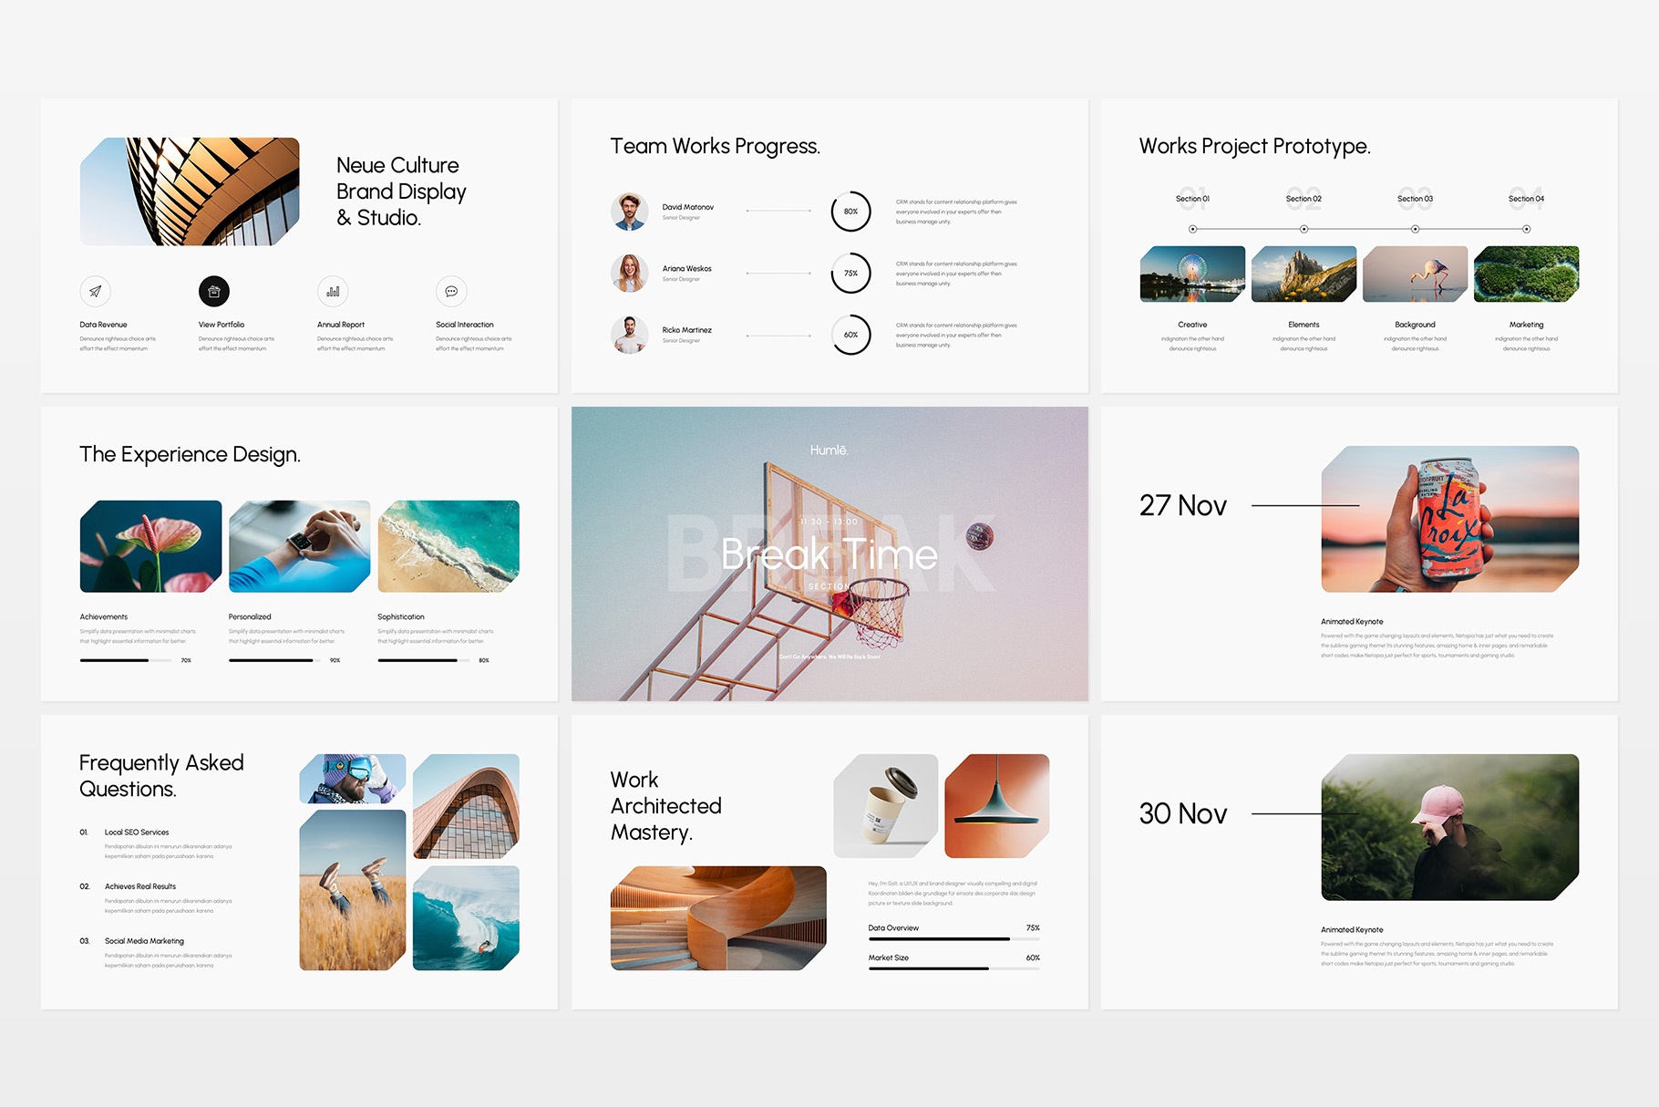
Task: Select the Annual Report chart icon
Action: click(x=334, y=293)
